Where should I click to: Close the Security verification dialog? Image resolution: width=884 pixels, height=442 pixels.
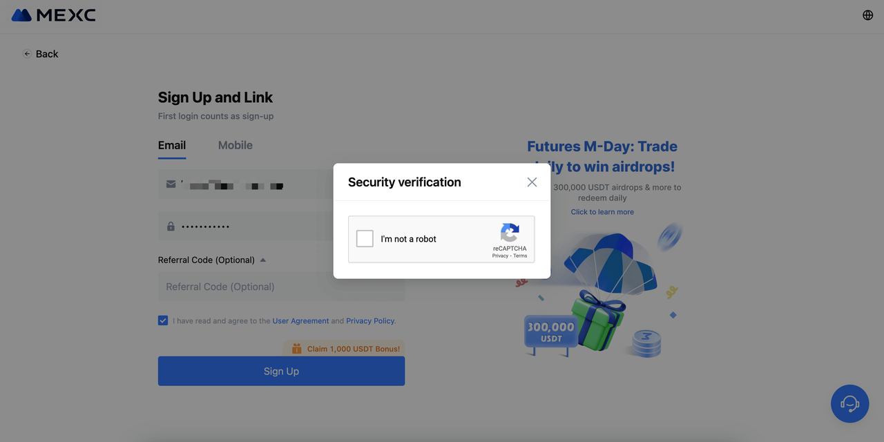click(x=532, y=182)
